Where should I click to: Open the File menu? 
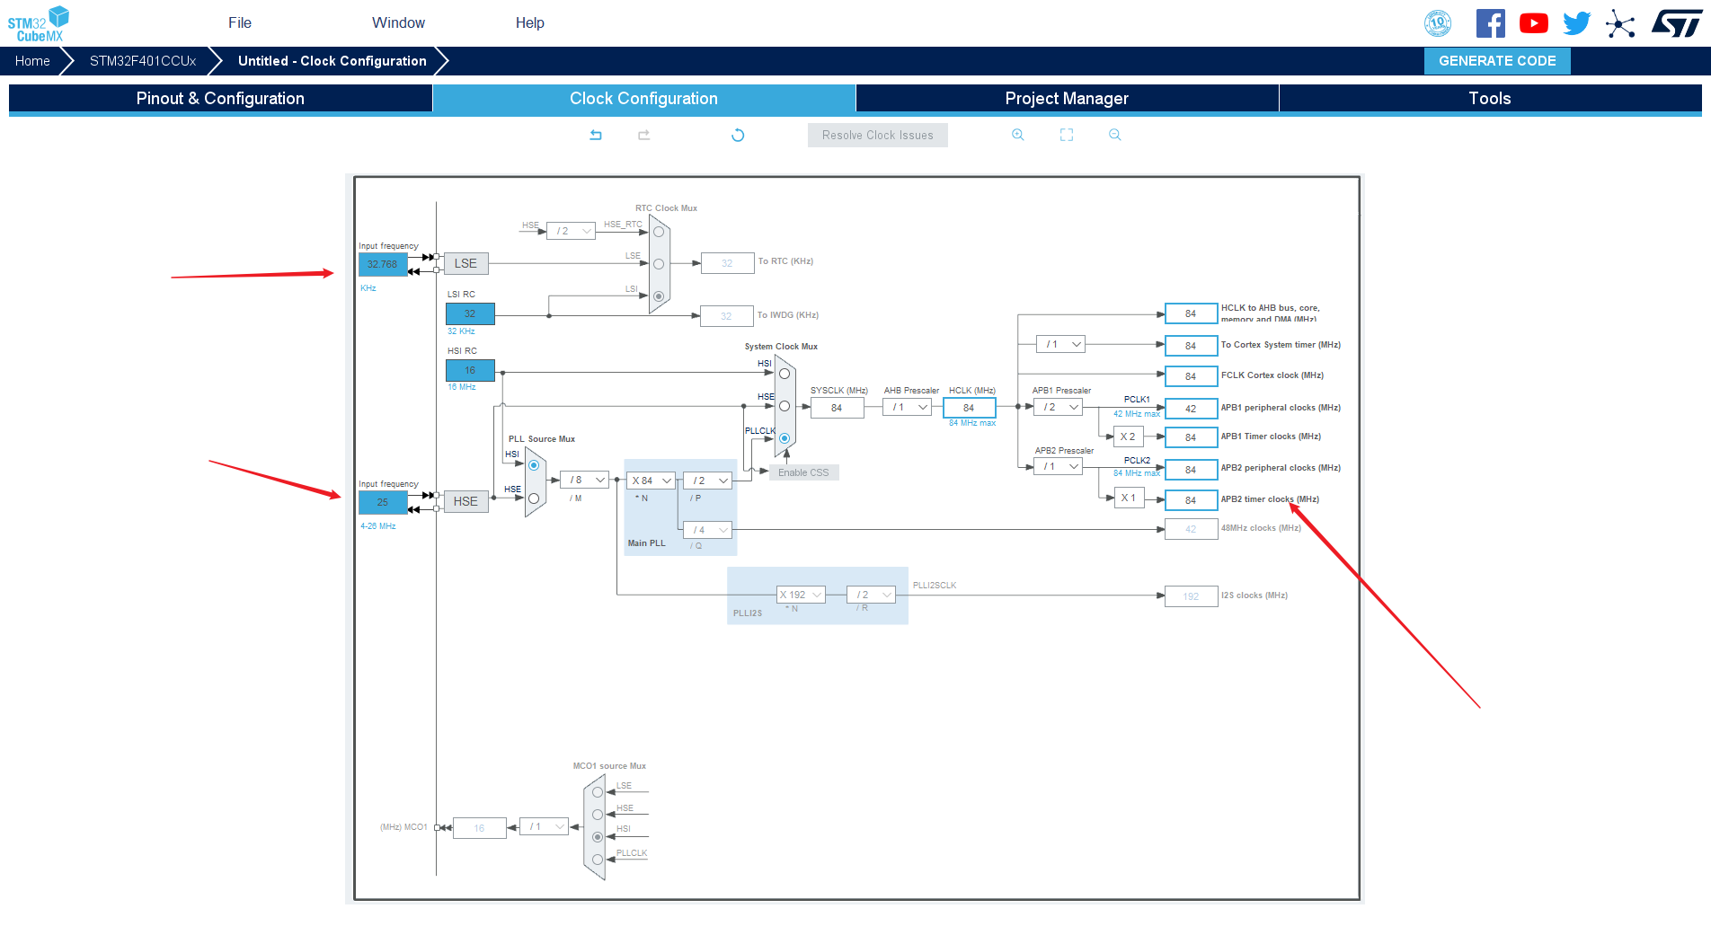tap(240, 23)
